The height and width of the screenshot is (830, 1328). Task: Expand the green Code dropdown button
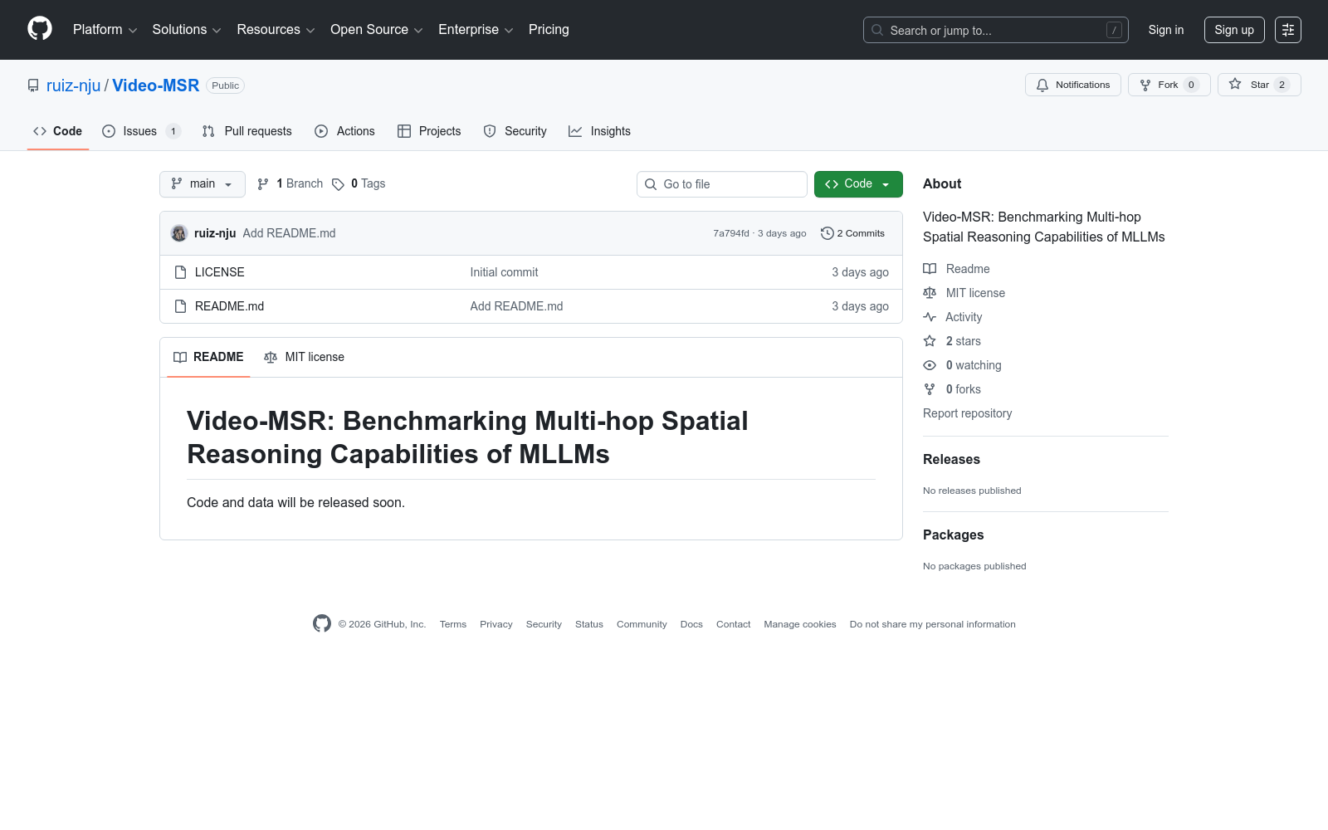(858, 184)
